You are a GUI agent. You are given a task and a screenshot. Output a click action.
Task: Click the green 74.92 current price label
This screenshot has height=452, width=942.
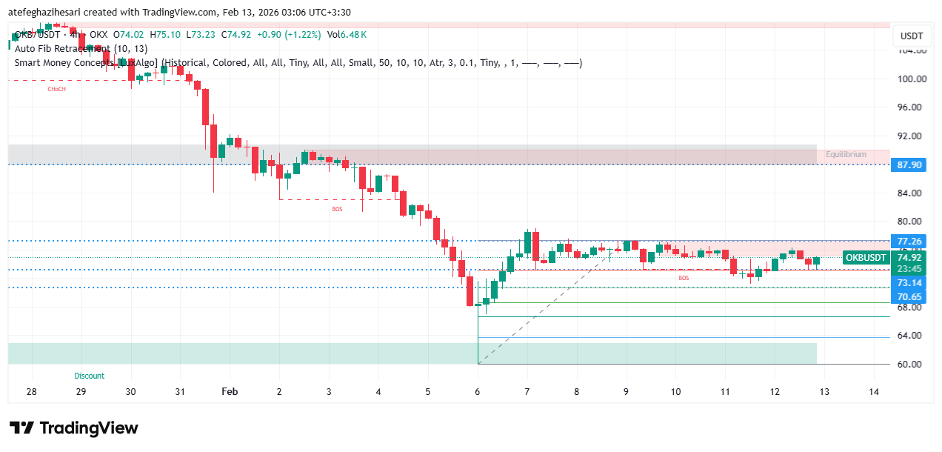pos(909,258)
